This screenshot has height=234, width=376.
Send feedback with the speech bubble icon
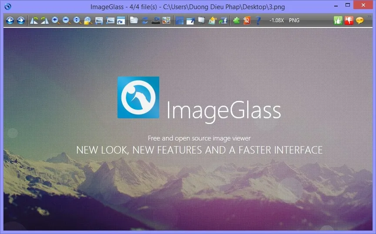pyautogui.click(x=360, y=20)
